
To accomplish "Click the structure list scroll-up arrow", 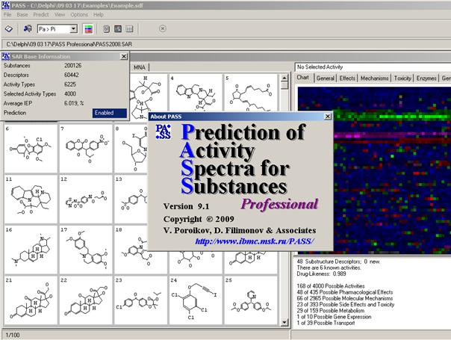I will point(284,78).
